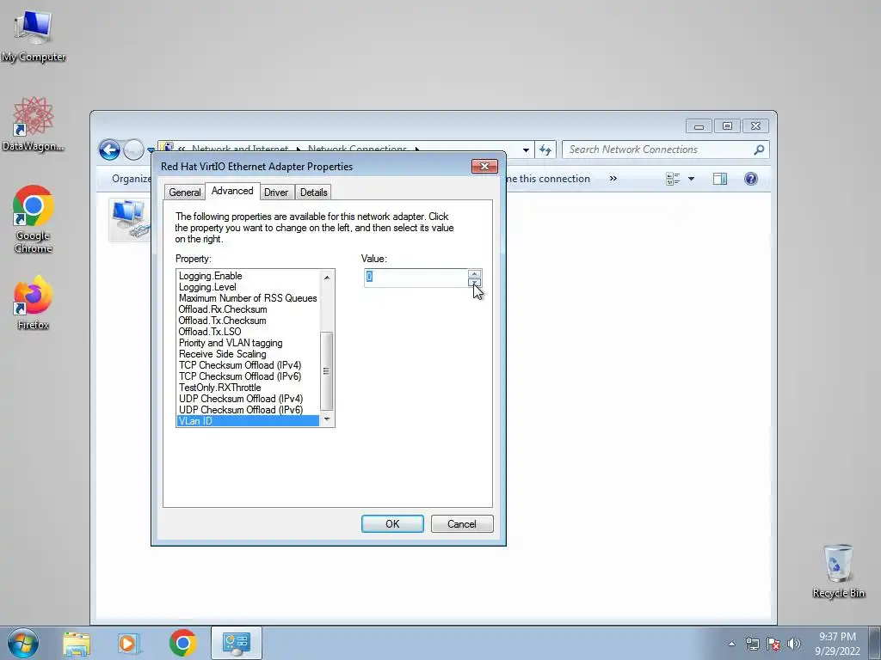
Task: Open the Recycle Bin desktop icon
Action: click(x=838, y=571)
